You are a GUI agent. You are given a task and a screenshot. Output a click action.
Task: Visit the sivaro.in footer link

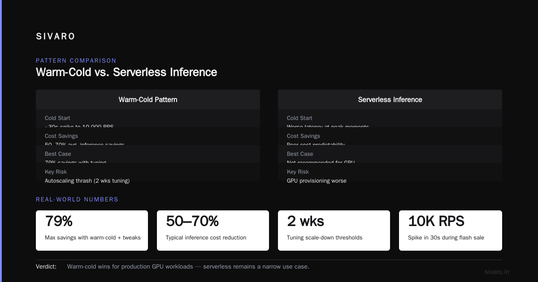[x=497, y=272]
